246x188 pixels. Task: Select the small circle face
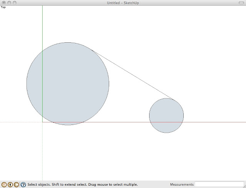pyautogui.click(x=166, y=115)
